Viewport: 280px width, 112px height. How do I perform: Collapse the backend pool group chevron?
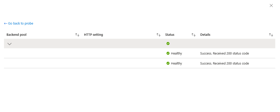(9, 44)
